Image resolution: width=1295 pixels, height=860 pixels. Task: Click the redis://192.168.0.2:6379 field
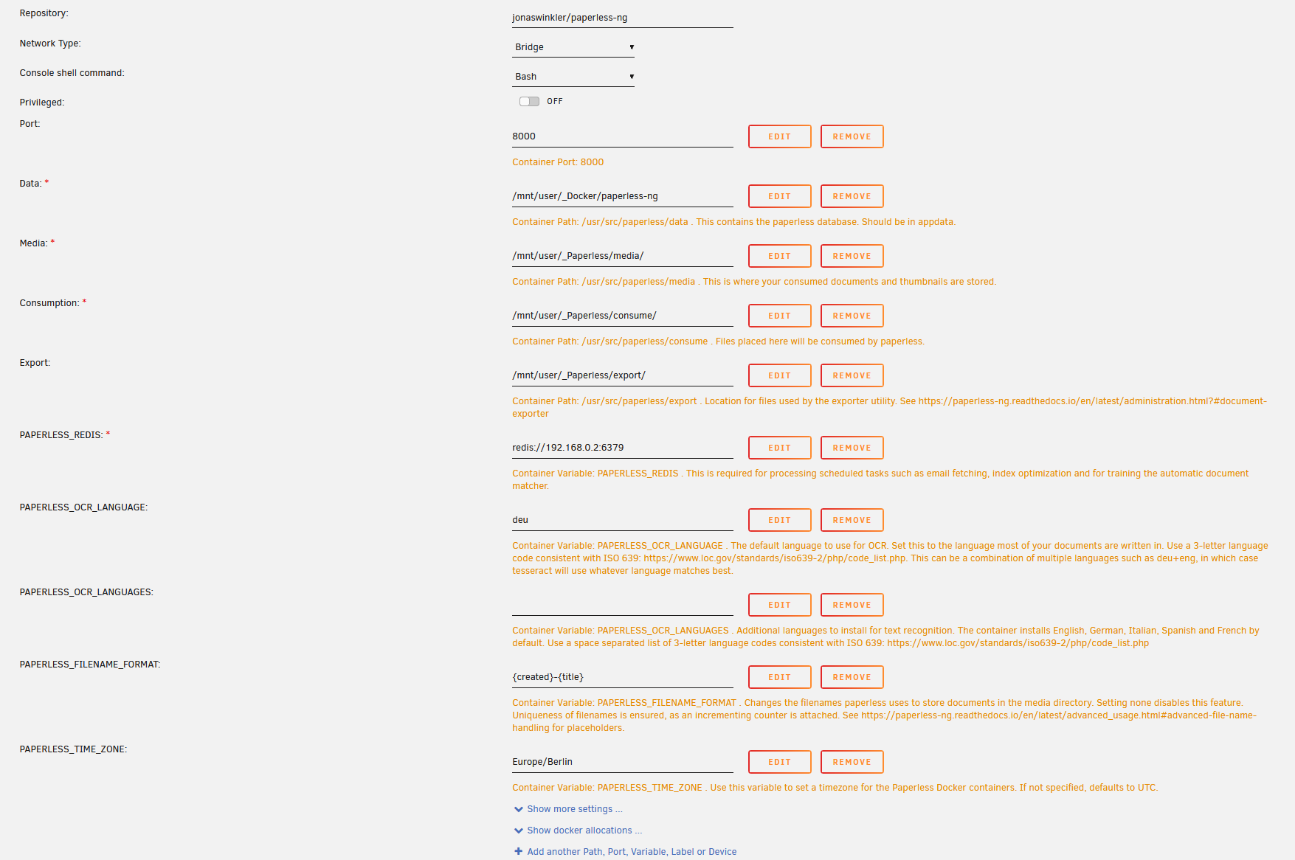(623, 448)
